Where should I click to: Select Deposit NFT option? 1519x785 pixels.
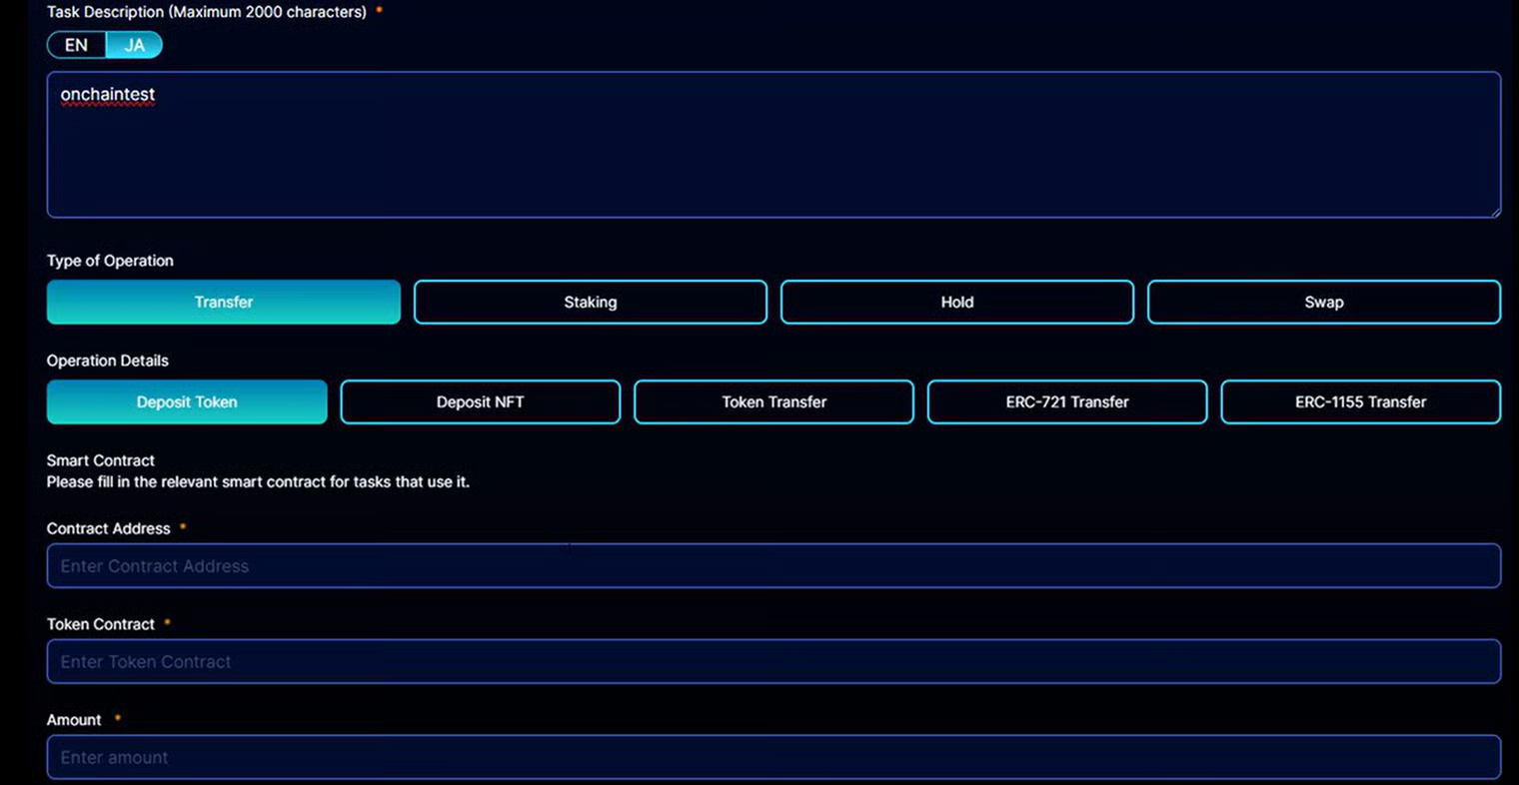click(x=480, y=401)
